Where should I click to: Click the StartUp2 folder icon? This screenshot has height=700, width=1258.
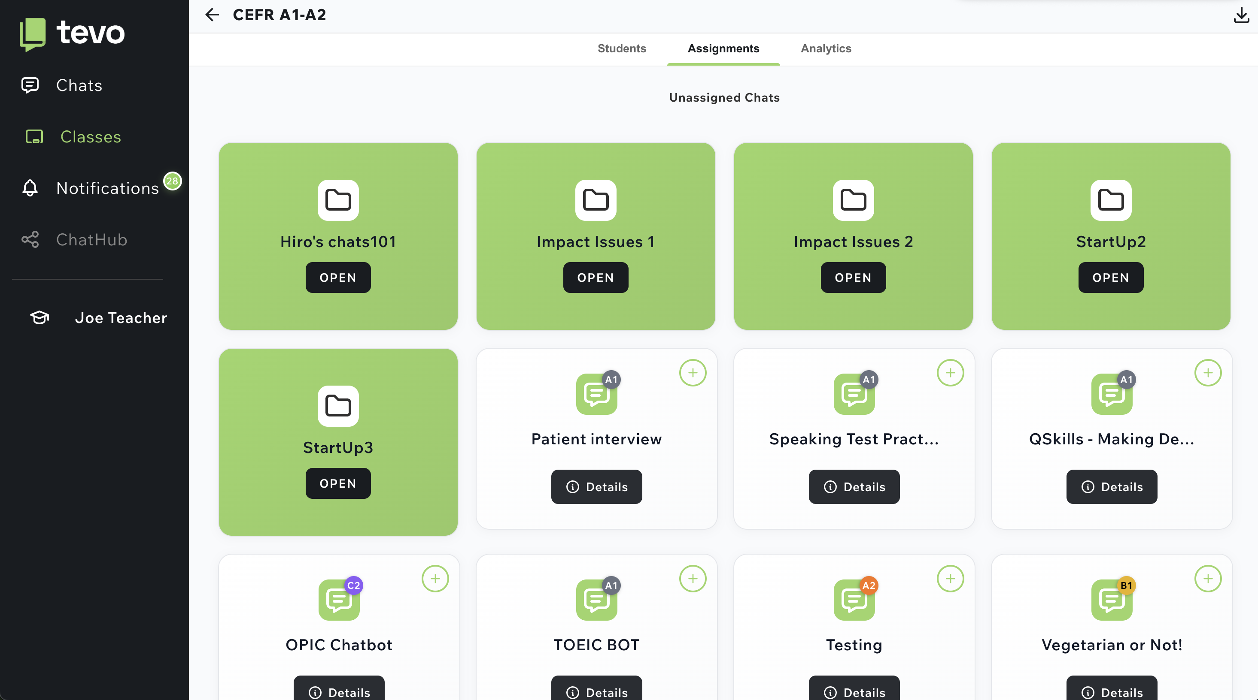pos(1110,200)
